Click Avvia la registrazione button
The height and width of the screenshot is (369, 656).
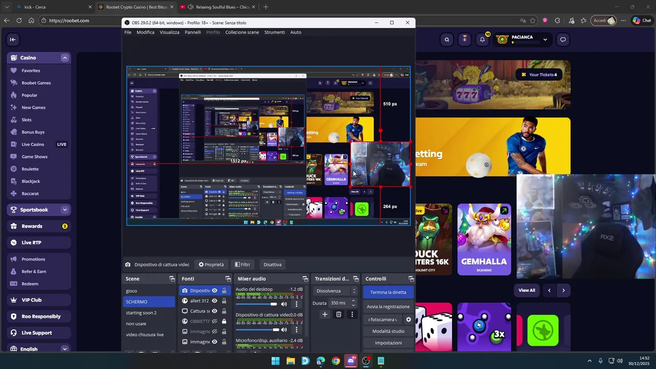click(x=388, y=306)
